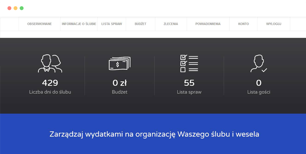306x154 pixels.
Task: Click Wyloguj to log out
Action: [x=274, y=24]
